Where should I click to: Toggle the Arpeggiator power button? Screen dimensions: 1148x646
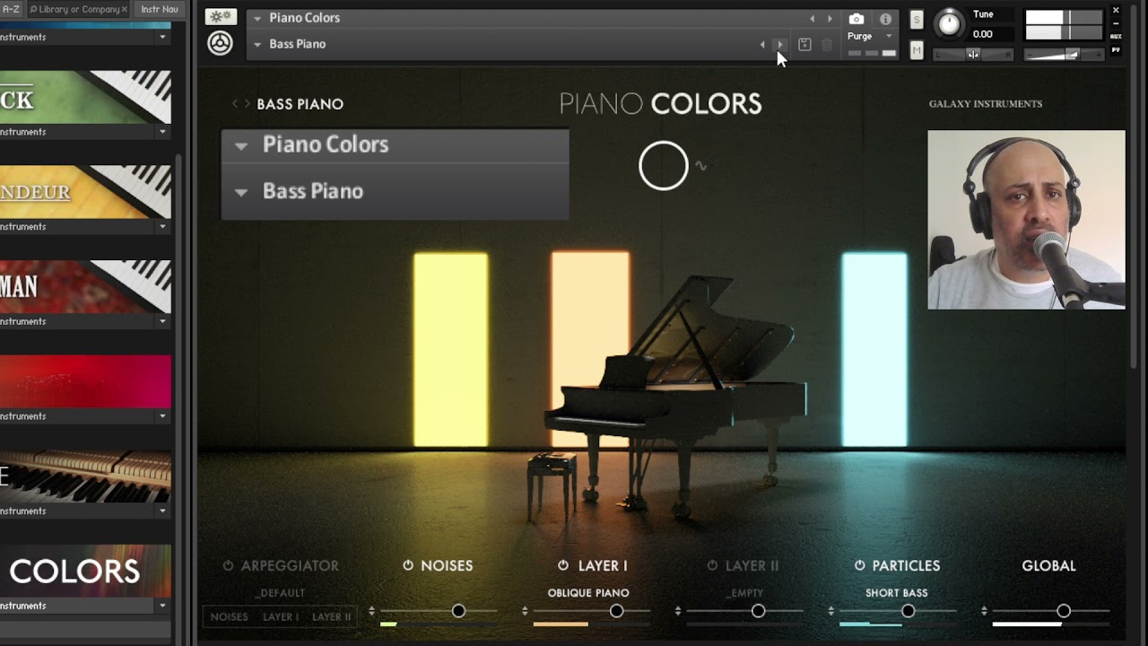(228, 565)
